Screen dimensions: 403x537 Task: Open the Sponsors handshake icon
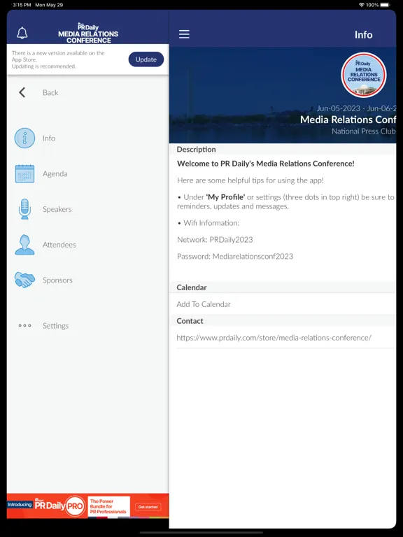(24, 280)
